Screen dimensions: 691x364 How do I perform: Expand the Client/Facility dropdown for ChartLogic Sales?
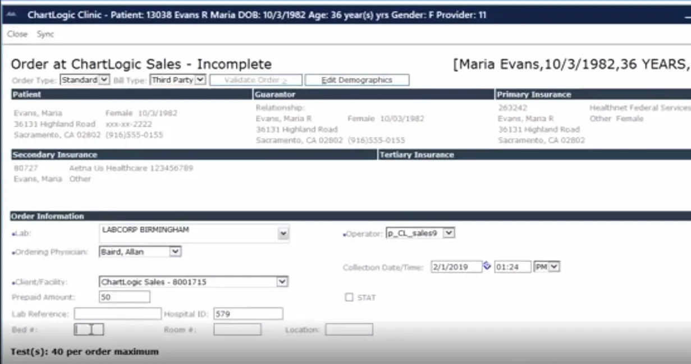pos(281,281)
